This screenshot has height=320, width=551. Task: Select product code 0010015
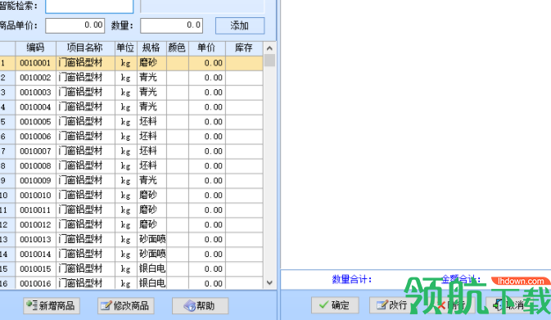pyautogui.click(x=35, y=269)
